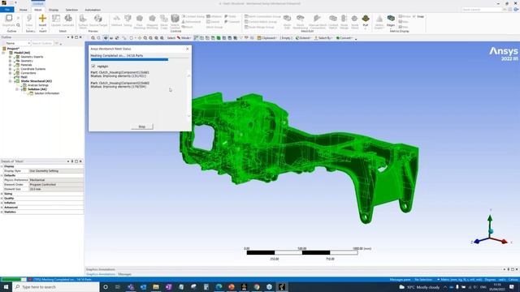Image resolution: width=520 pixels, height=292 pixels.
Task: Expand the Materials node in the outline
Action: point(10,65)
